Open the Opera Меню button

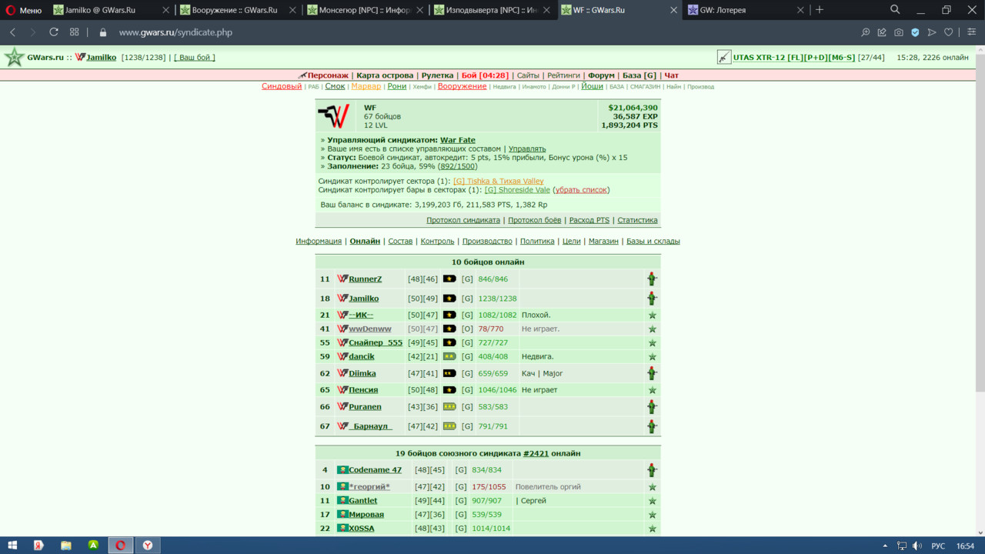tap(22, 10)
